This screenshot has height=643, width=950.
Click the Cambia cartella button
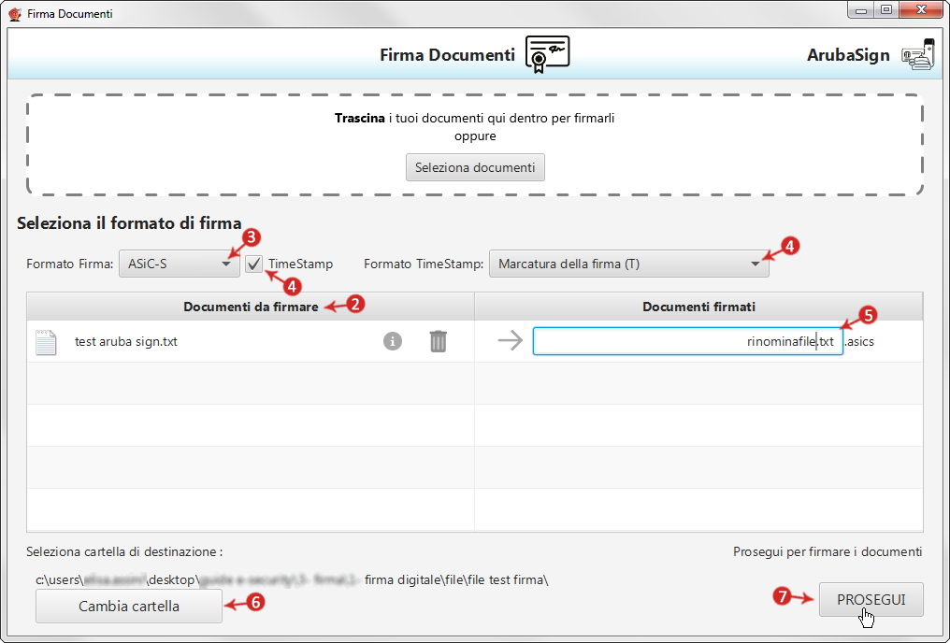click(129, 606)
